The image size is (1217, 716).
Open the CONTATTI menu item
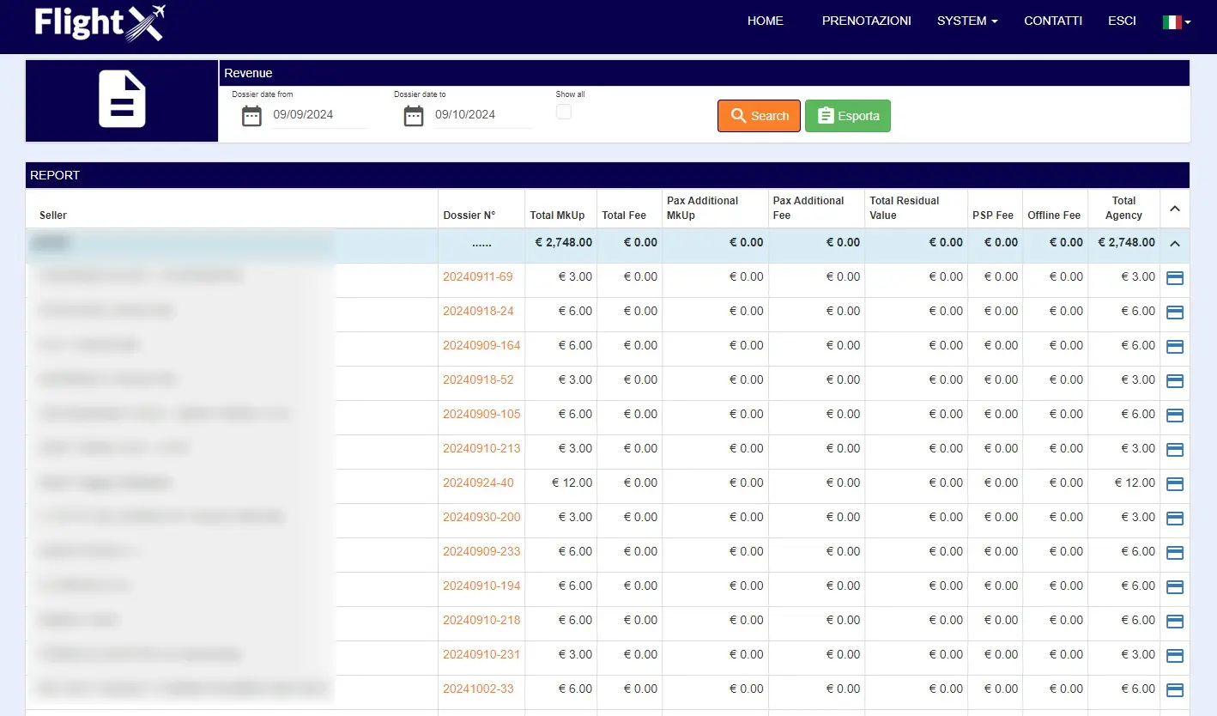click(x=1052, y=21)
